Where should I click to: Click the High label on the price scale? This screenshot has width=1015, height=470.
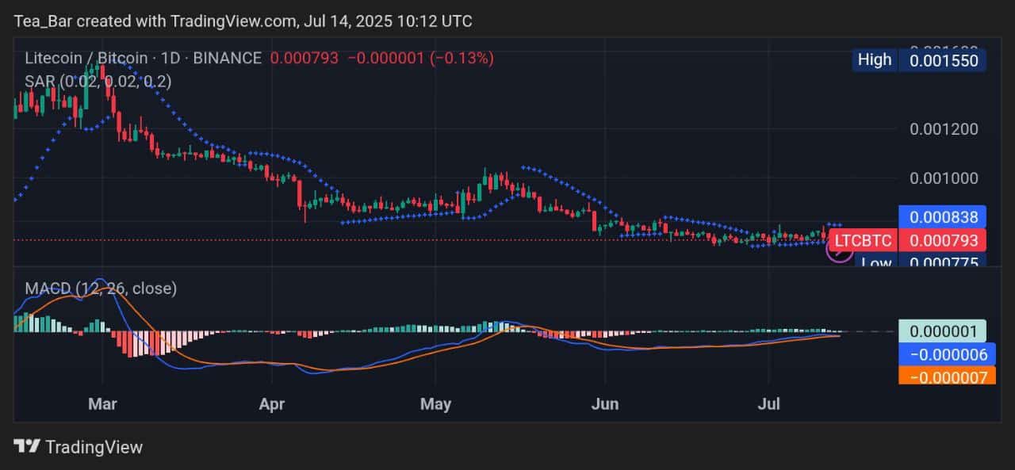(x=875, y=59)
